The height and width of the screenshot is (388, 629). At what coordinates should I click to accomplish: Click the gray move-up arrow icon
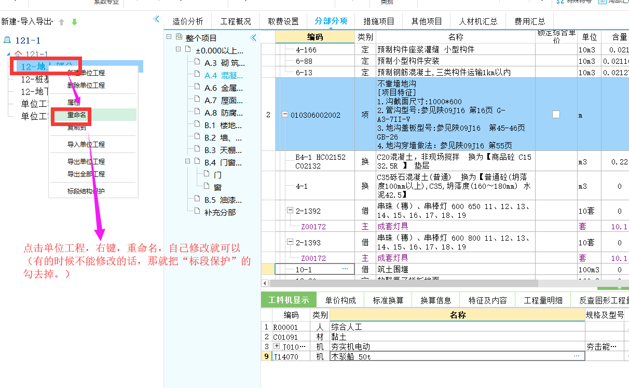tap(62, 22)
